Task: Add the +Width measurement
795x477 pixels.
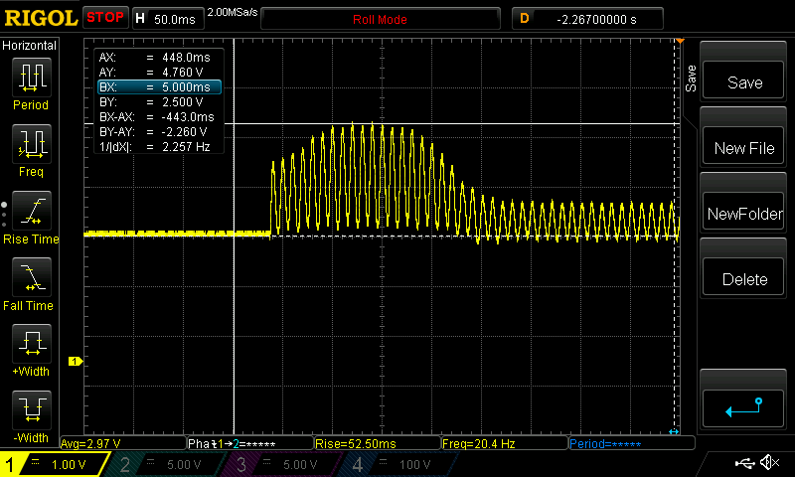Action: [30, 350]
